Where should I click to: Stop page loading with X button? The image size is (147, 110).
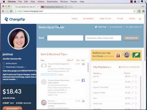[11, 11]
